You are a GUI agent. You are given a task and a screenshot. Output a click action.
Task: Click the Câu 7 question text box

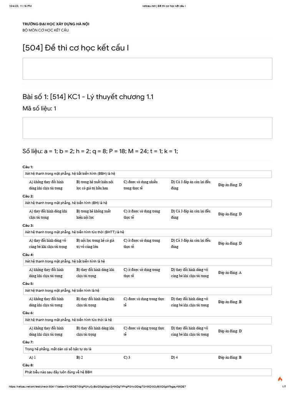coord(147,349)
